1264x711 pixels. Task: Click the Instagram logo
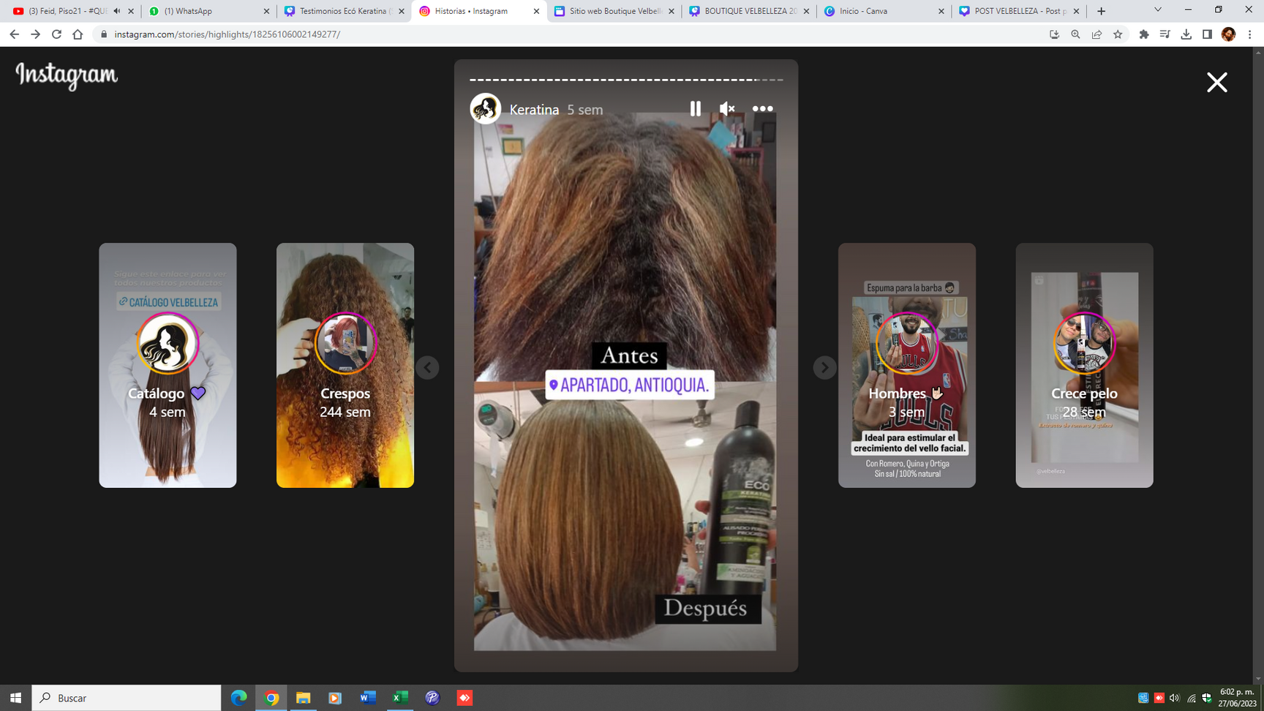(67, 75)
